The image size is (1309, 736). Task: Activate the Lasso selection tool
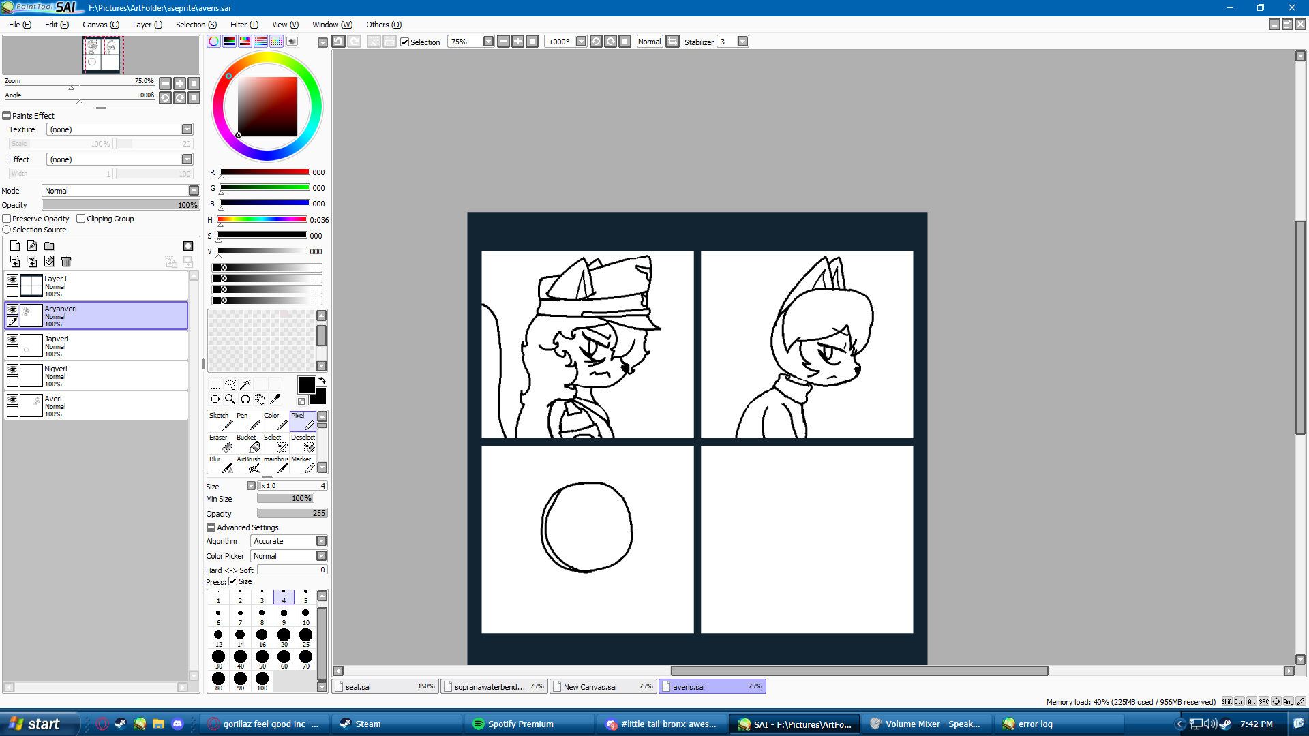(230, 384)
